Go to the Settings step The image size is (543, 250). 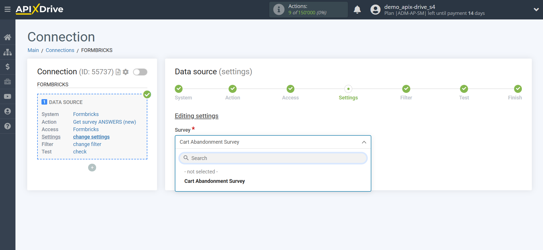click(348, 89)
